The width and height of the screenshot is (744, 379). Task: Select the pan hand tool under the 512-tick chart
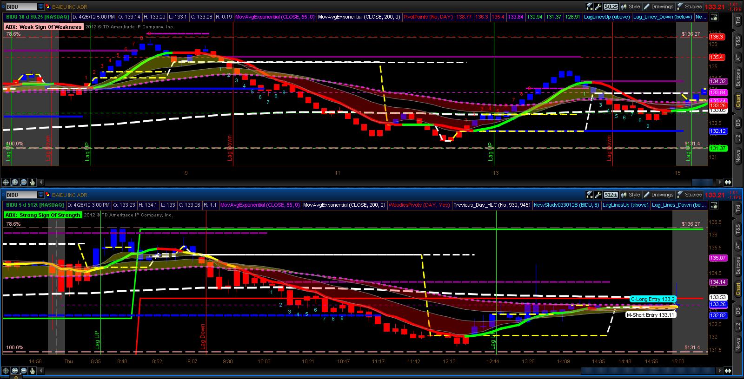33,371
